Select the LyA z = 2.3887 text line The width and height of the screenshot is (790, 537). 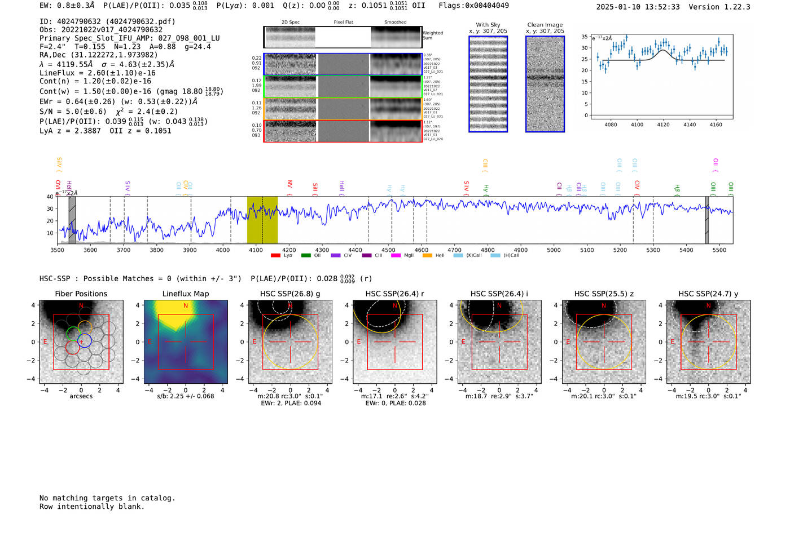tap(70, 131)
